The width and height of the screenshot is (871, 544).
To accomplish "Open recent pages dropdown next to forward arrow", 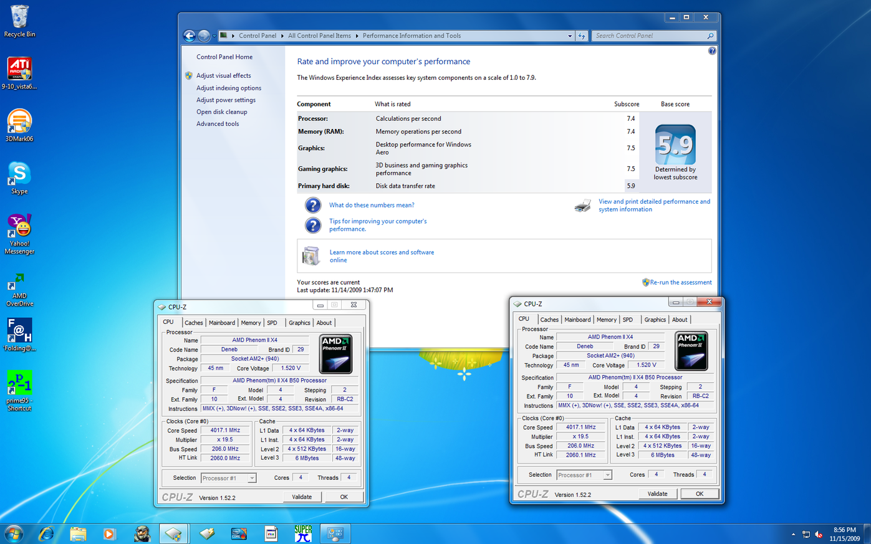I will point(214,36).
